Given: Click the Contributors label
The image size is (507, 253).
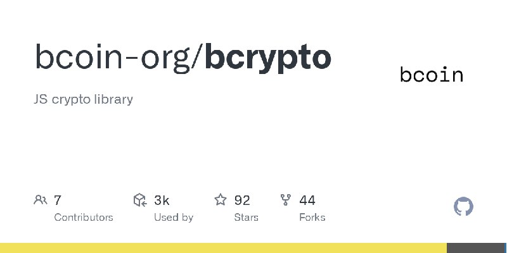Looking at the screenshot, I should coord(84,218).
